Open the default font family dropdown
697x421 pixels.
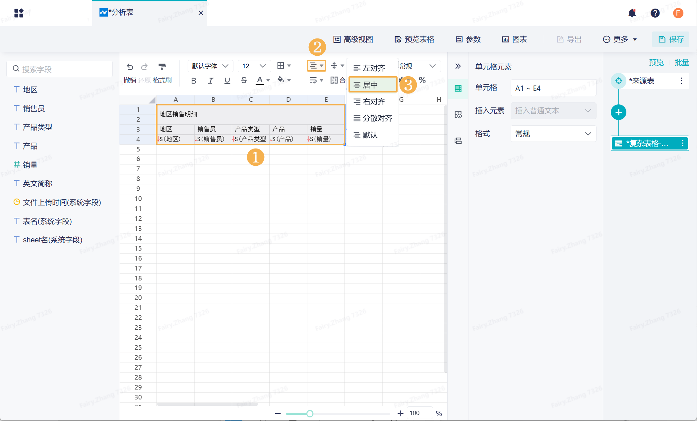tap(210, 66)
